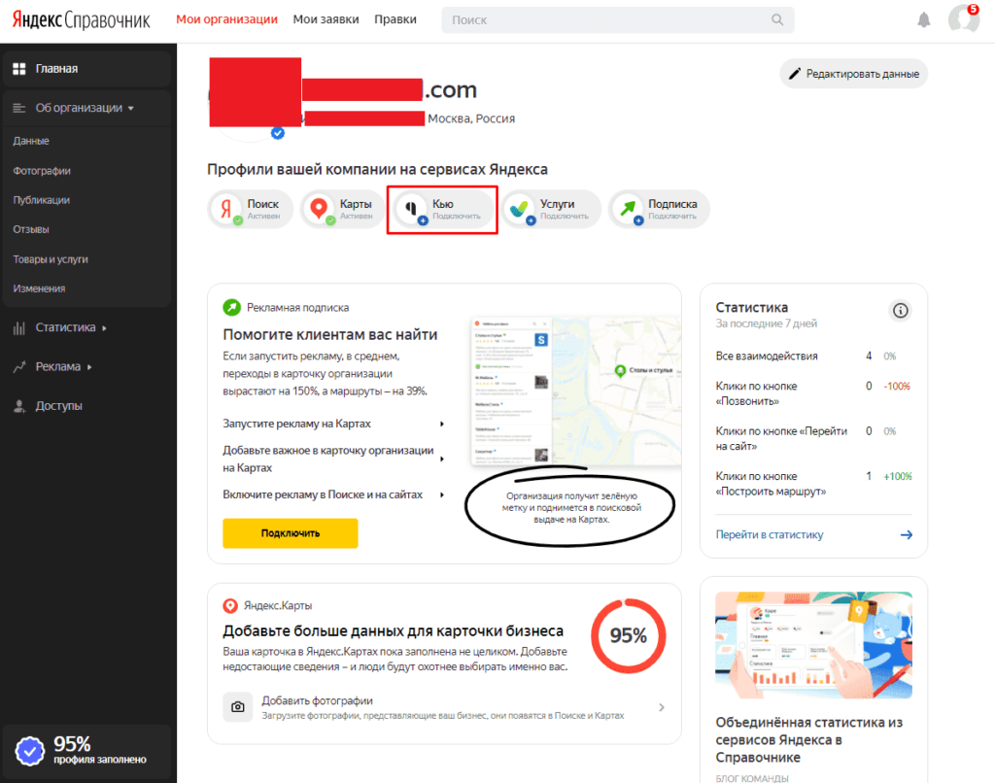Open Товары и услуги in the sidebar
Screen dimensions: 995x783
click(51, 258)
